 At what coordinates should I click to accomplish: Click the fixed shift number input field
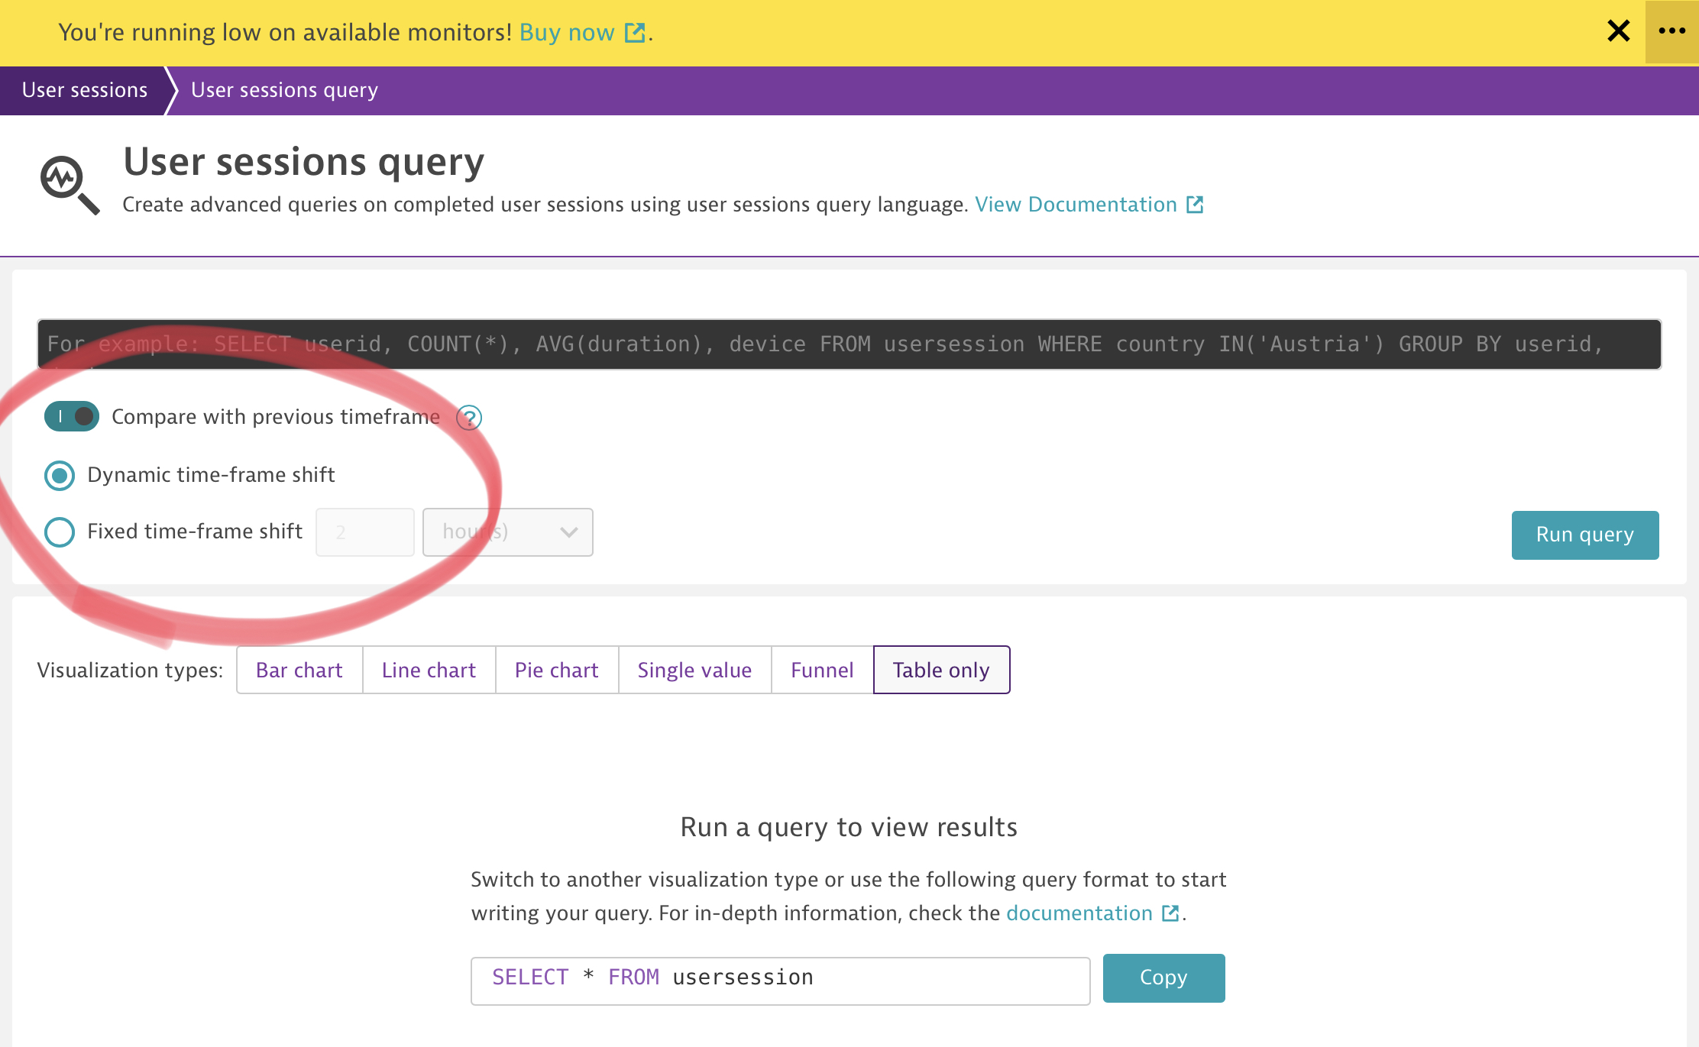(364, 532)
